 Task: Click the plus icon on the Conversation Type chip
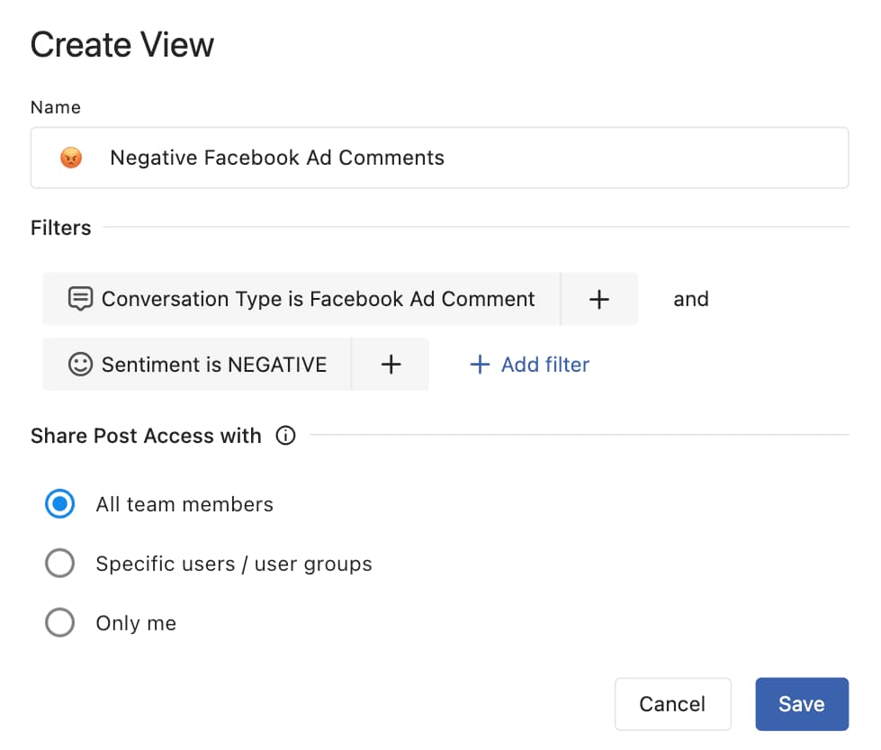tap(599, 298)
